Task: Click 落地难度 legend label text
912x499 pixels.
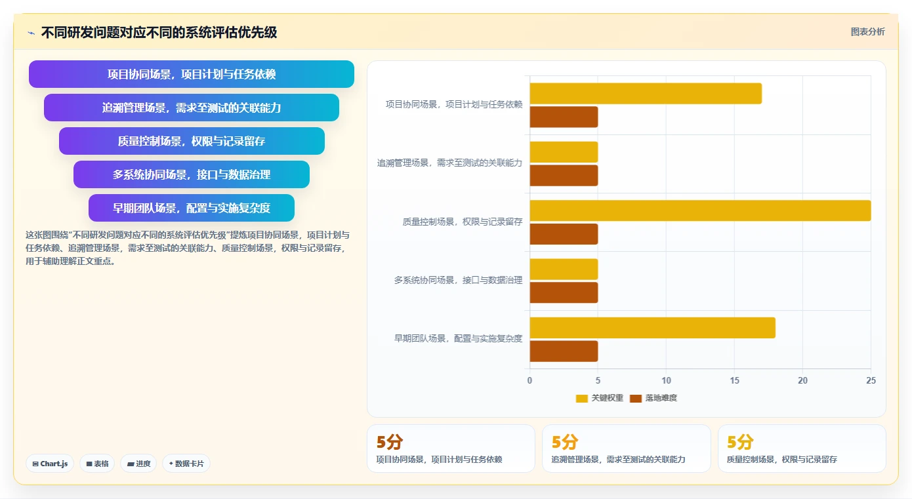Action: pyautogui.click(x=661, y=398)
